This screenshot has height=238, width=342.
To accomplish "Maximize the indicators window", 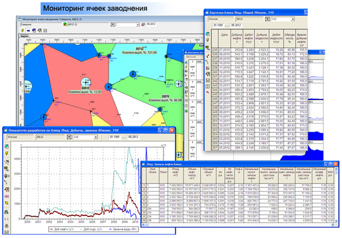I will 166,130.
